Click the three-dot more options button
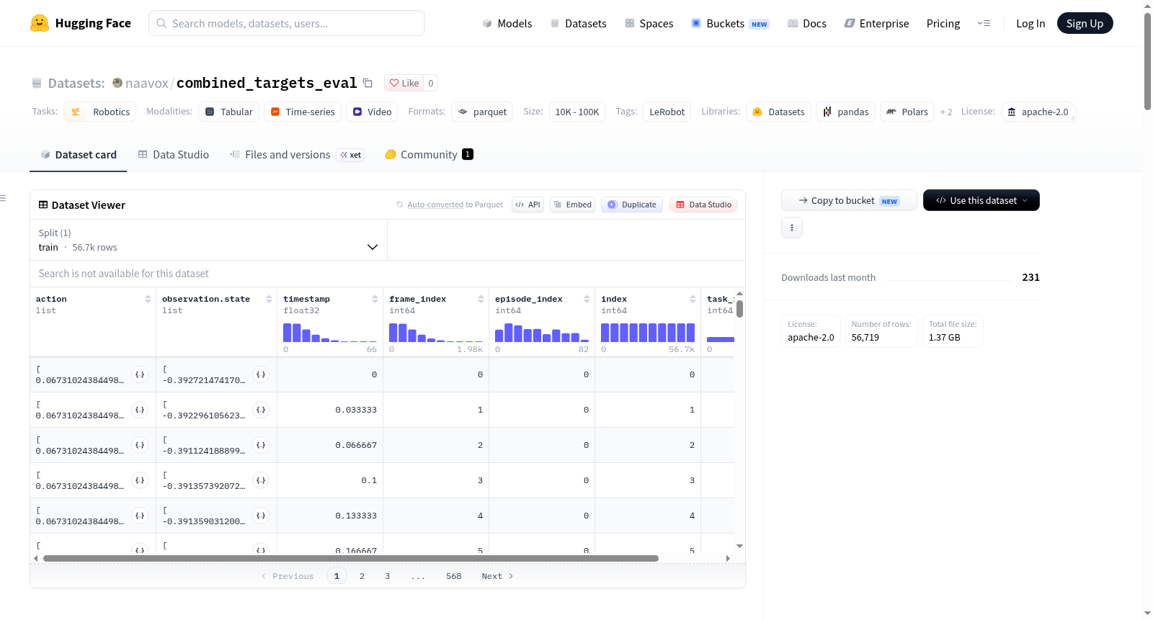 click(x=792, y=228)
